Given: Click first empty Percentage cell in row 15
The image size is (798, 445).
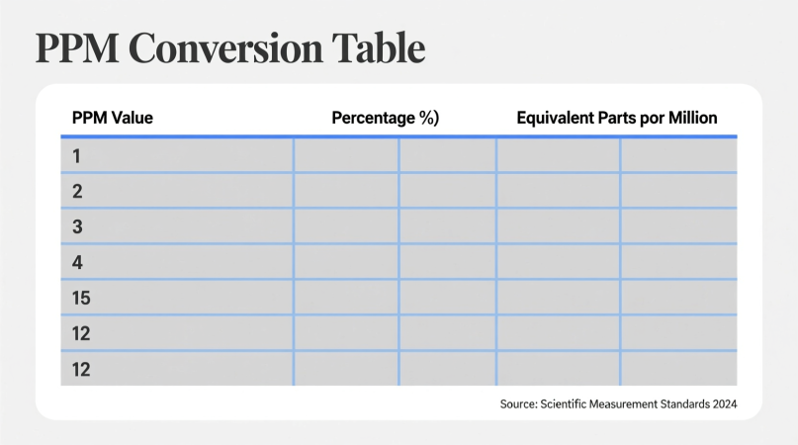Looking at the screenshot, I should 346,298.
